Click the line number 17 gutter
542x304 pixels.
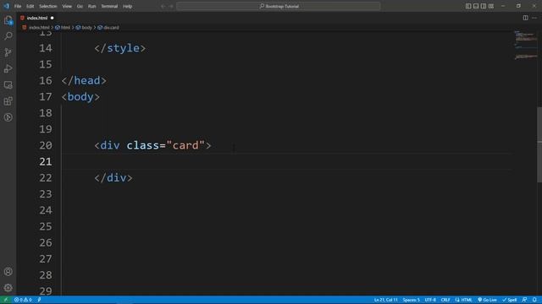pyautogui.click(x=46, y=97)
